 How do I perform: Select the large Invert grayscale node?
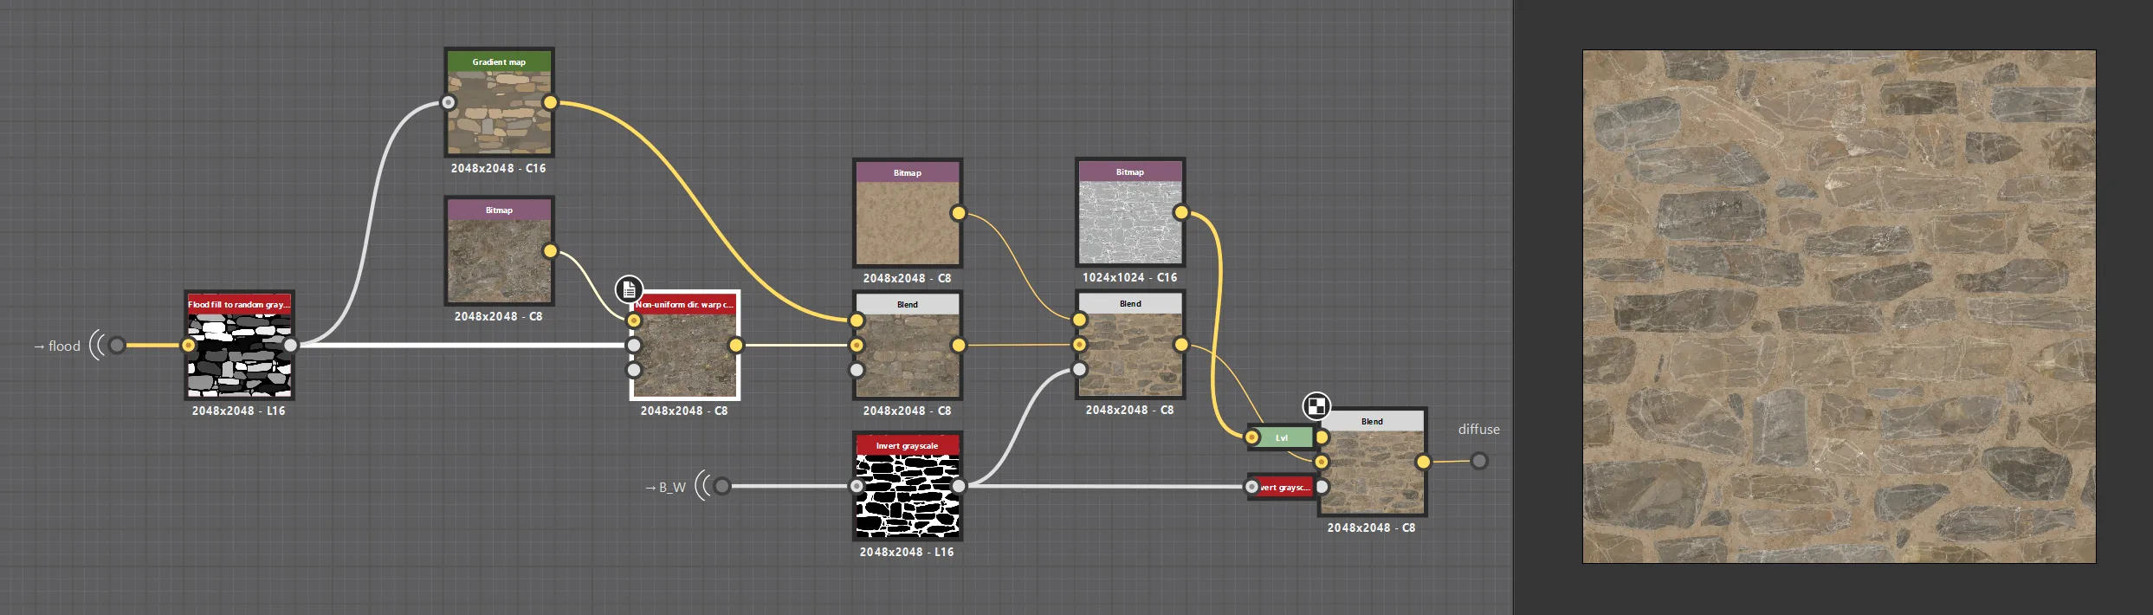[907, 486]
